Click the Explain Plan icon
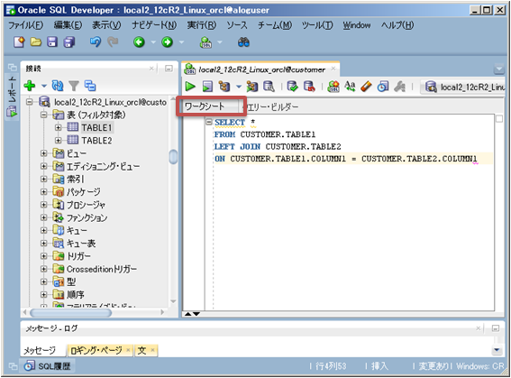This screenshot has width=511, height=378. (x=224, y=87)
